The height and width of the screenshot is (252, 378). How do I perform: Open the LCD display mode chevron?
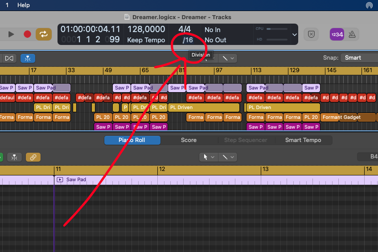294,35
